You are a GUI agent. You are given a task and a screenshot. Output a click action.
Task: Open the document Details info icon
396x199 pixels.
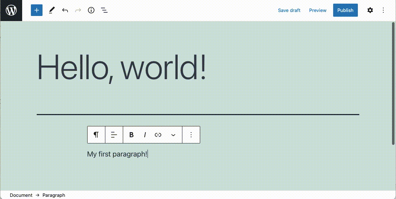pyautogui.click(x=91, y=11)
